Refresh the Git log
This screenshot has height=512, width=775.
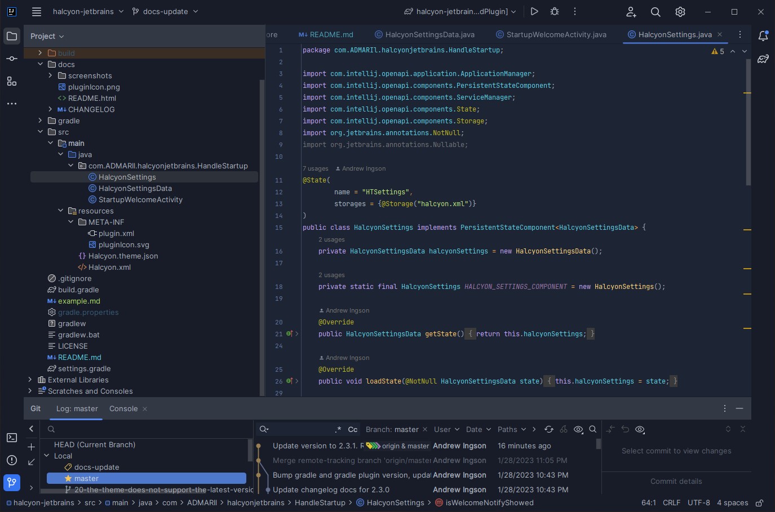(549, 429)
